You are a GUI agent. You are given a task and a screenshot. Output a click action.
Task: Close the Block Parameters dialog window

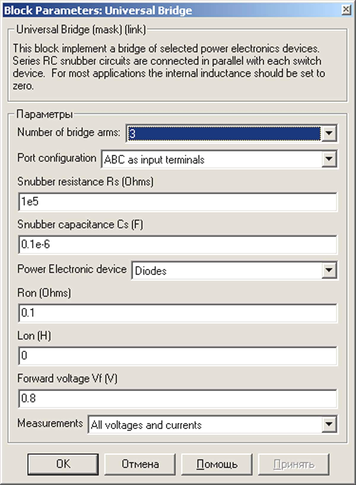pyautogui.click(x=346, y=10)
